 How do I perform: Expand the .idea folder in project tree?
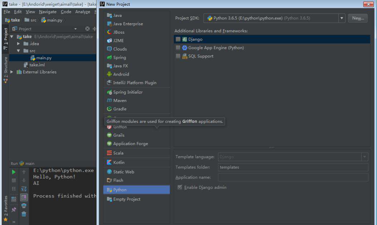click(18, 44)
